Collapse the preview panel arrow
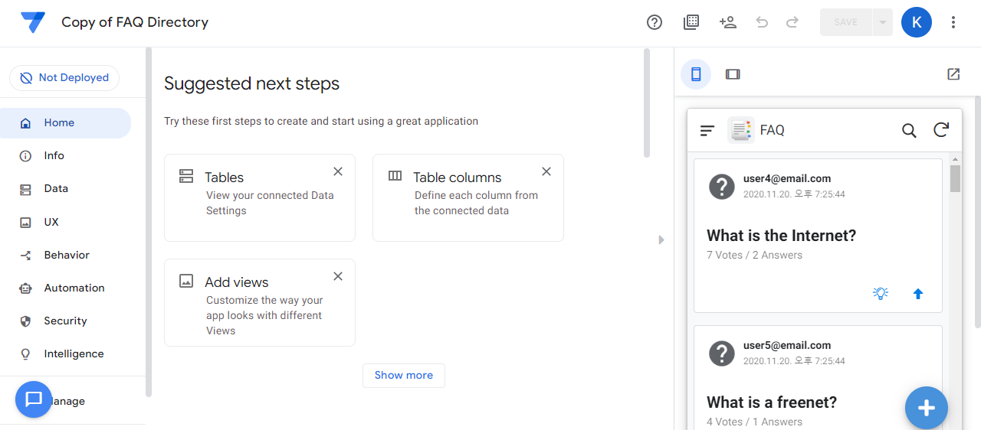This screenshot has width=981, height=430. pos(661,239)
